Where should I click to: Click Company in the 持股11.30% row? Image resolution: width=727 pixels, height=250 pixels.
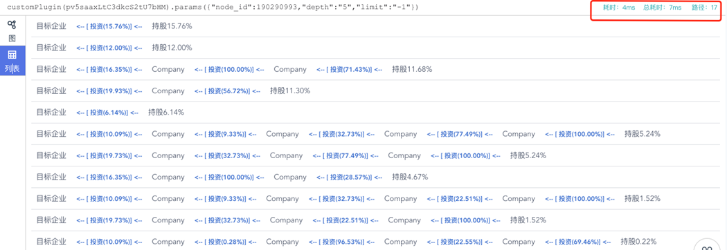point(168,91)
